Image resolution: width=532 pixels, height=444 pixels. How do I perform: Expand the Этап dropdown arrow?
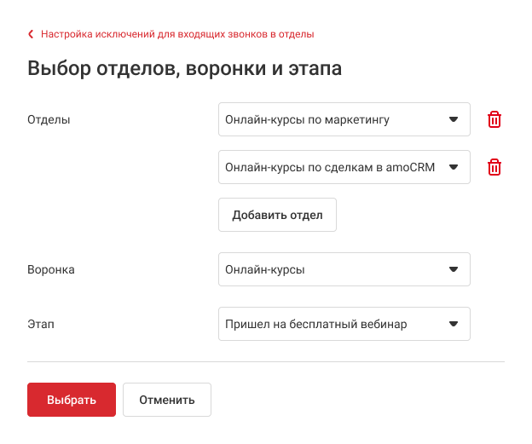454,324
